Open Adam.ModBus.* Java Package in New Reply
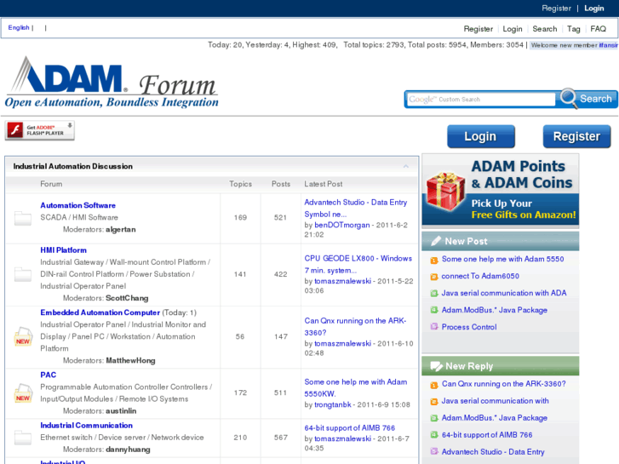The height and width of the screenshot is (464, 619). [494, 418]
